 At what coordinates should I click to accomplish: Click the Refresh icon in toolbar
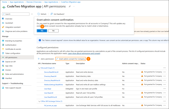coord(39,14)
